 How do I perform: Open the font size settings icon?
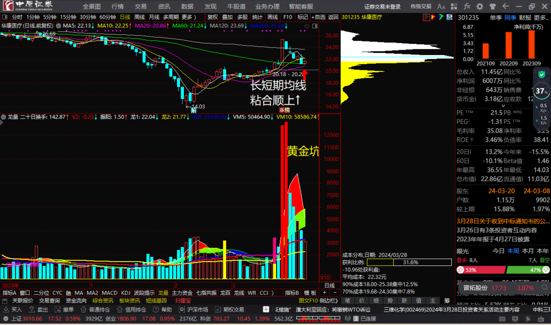tap(441, 6)
